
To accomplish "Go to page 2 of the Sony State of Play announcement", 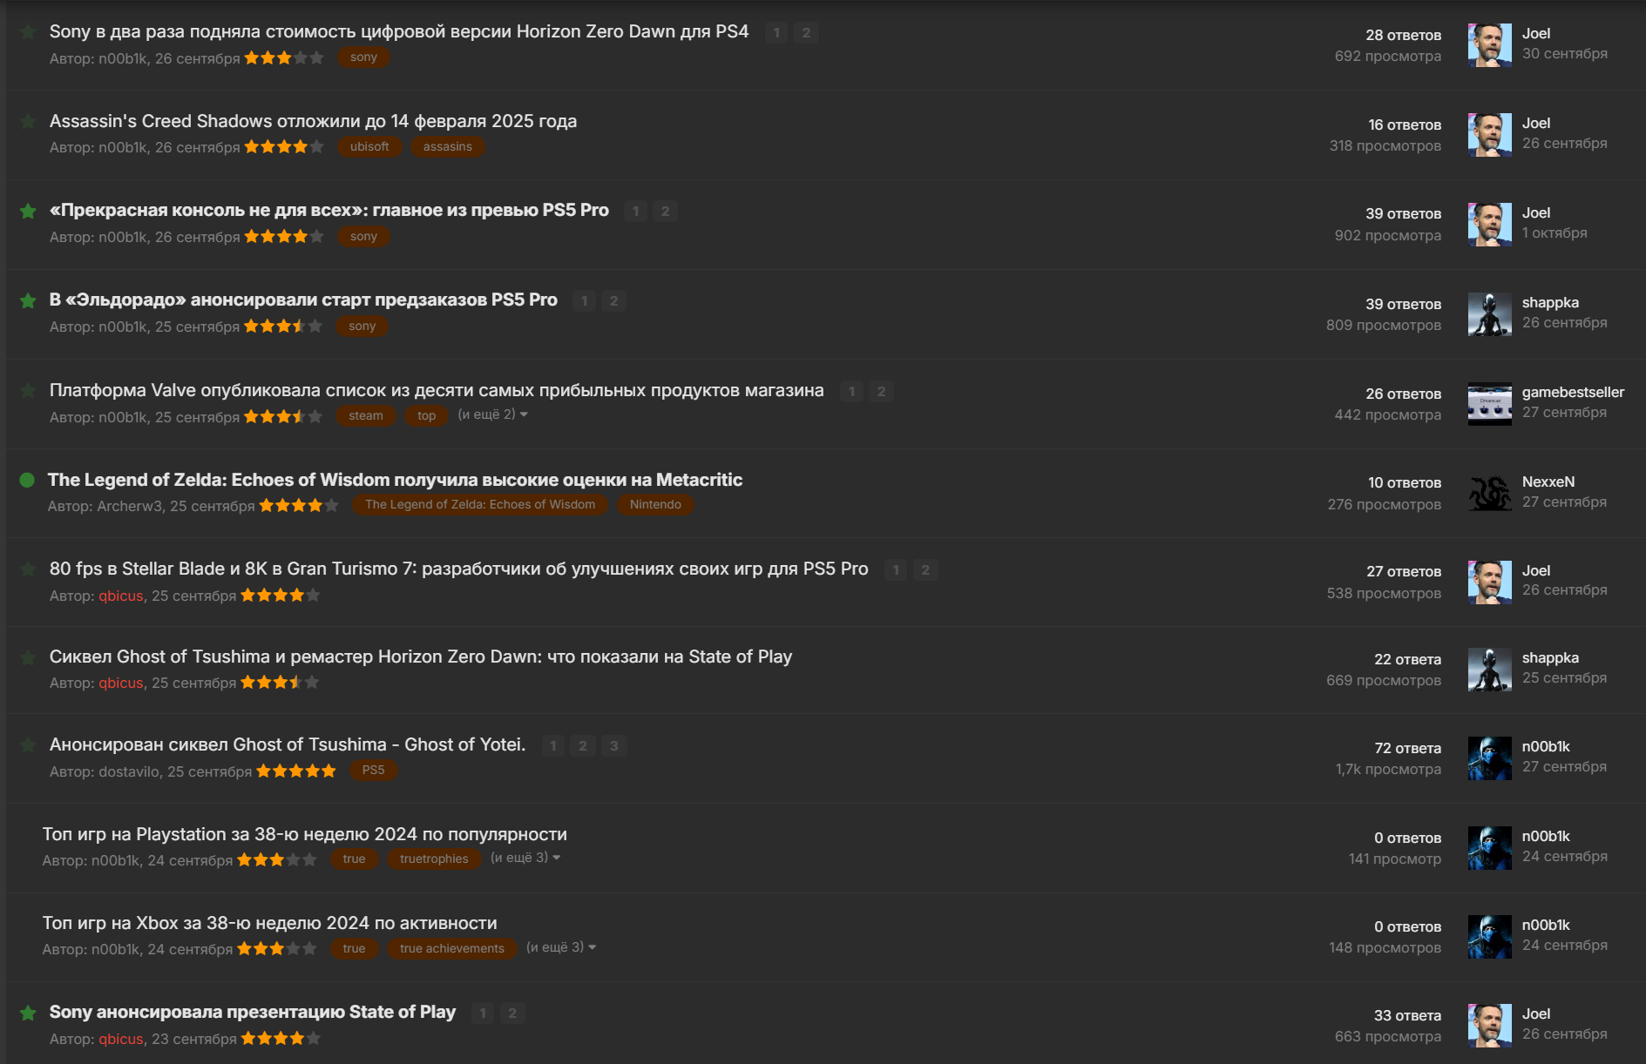I will point(512,1013).
